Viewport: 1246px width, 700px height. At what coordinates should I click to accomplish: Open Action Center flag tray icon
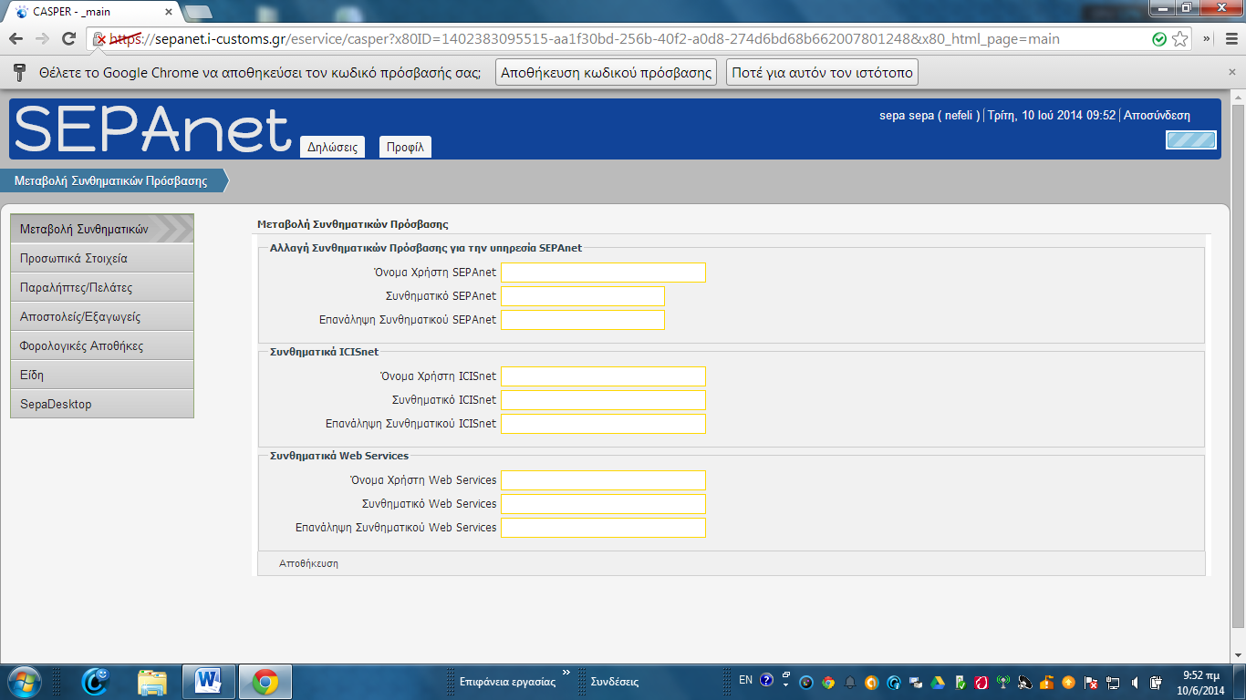click(x=1090, y=682)
